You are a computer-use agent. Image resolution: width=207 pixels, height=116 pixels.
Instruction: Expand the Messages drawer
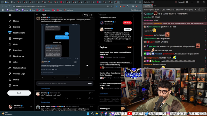pos(110,109)
